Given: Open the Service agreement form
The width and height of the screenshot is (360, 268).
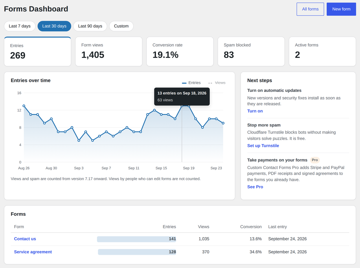Looking at the screenshot, I should [33, 252].
